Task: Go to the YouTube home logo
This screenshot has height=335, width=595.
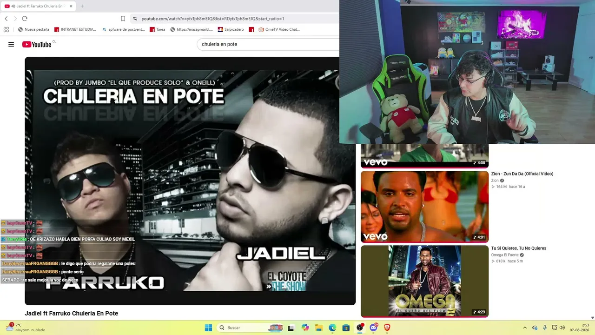Action: [37, 44]
